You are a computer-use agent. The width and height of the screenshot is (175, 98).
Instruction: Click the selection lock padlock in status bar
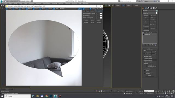tap(99, 91)
